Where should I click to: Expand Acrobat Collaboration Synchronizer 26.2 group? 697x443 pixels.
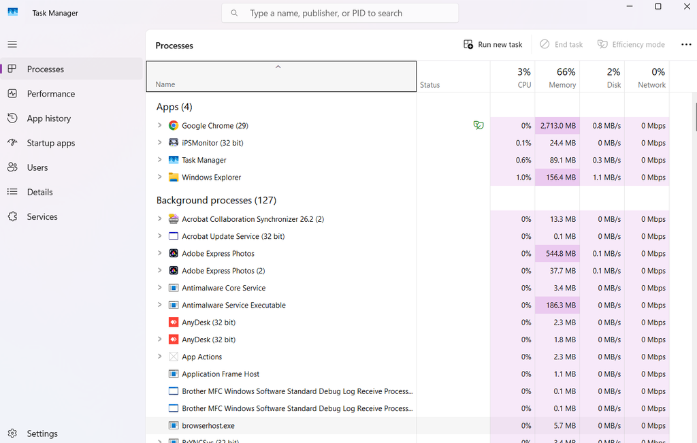pyautogui.click(x=159, y=218)
